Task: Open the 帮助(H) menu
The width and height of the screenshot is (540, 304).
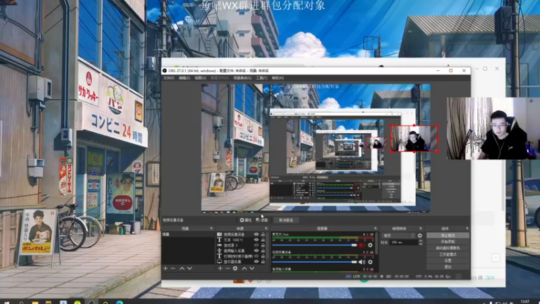Action: (x=277, y=78)
